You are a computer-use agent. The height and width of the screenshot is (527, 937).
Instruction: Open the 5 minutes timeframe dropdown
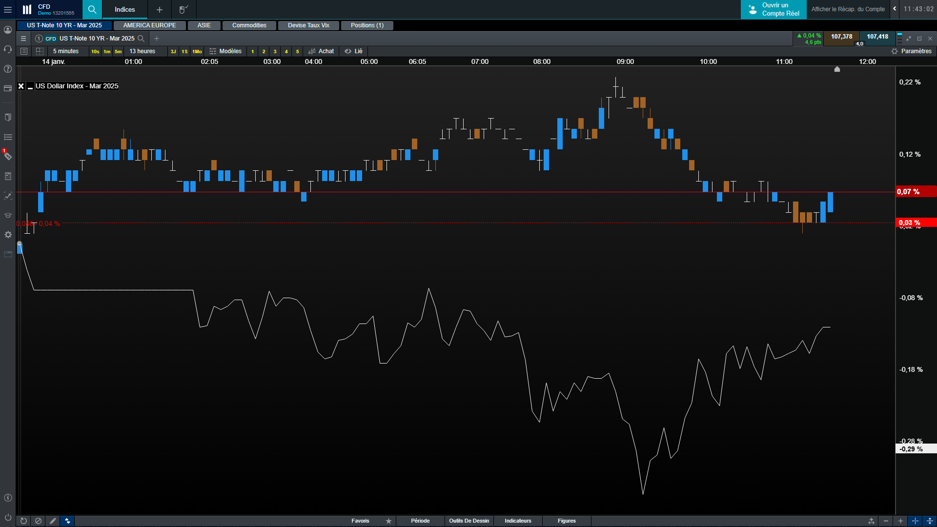coord(65,51)
